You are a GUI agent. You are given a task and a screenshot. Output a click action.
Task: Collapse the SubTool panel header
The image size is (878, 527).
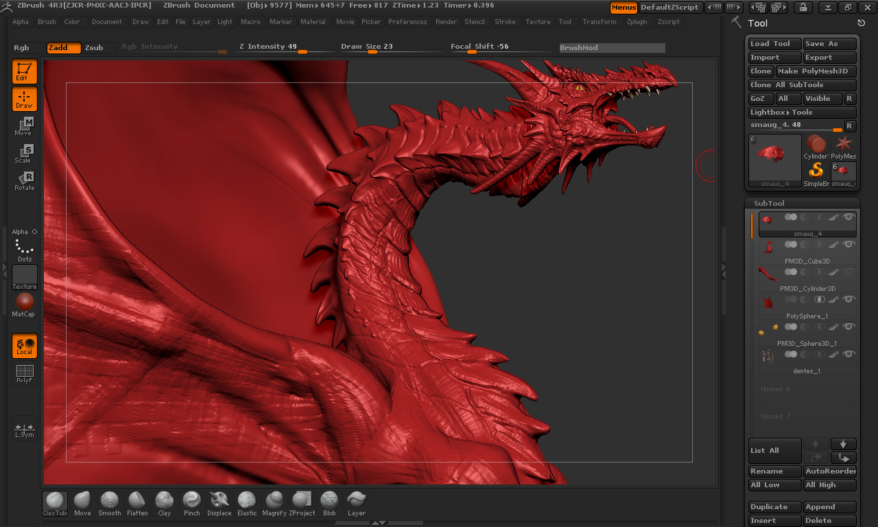(x=769, y=203)
